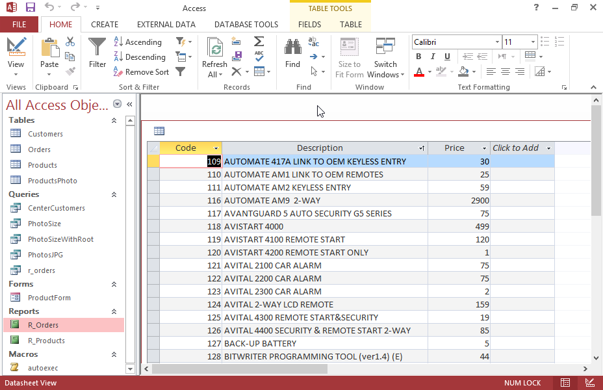Open the font color dropdown arrow

[x=430, y=71]
